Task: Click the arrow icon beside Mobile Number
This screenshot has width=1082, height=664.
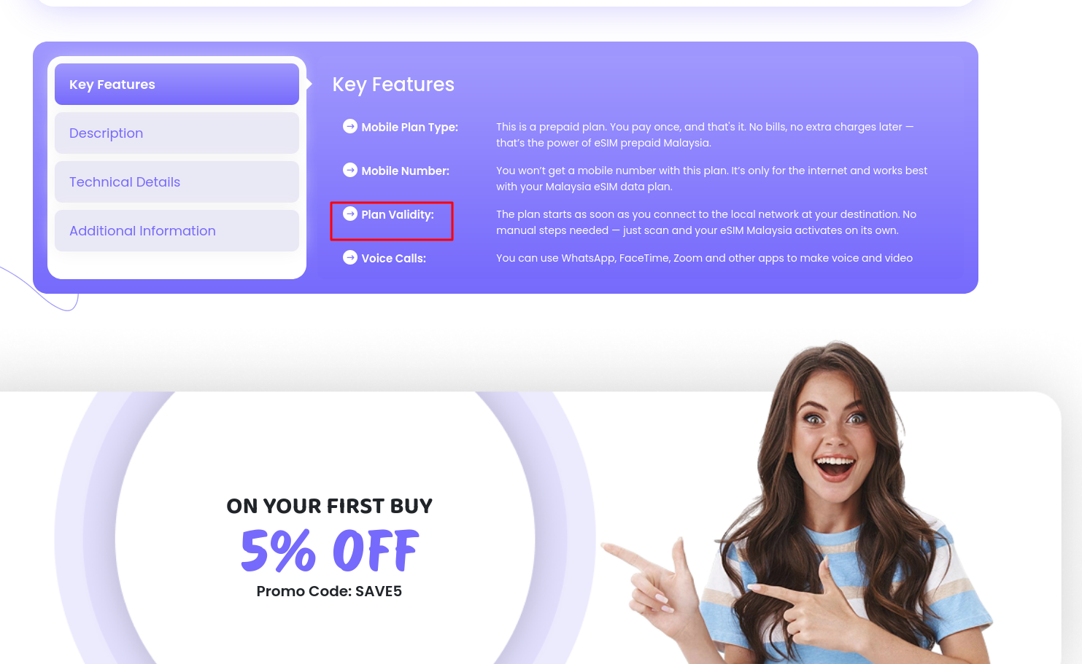Action: click(x=350, y=170)
